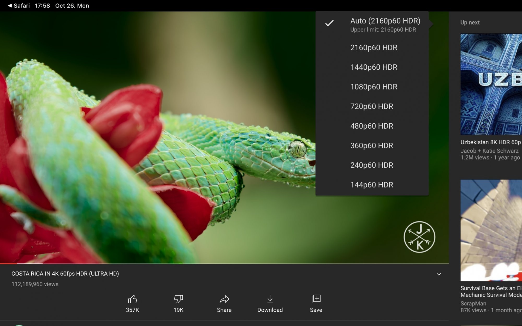Click the JK channel watermark logo

(419, 237)
